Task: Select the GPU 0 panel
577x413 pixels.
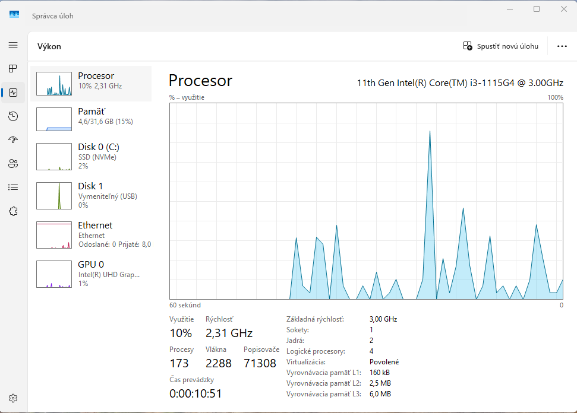Action: 95,274
